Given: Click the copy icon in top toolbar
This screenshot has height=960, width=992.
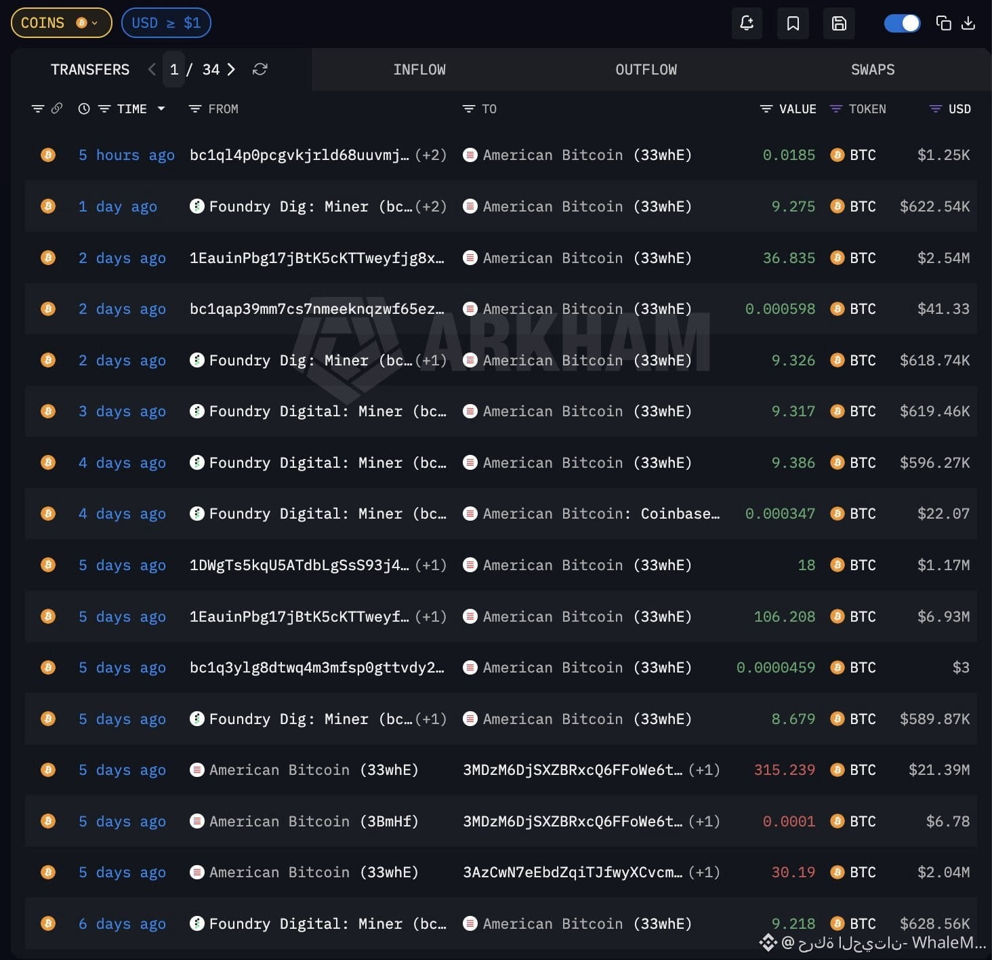Looking at the screenshot, I should (943, 23).
